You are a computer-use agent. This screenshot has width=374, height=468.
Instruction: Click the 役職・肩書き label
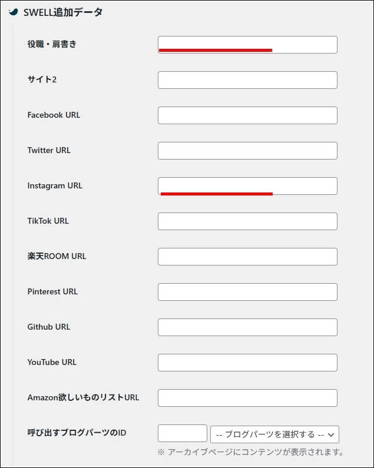(x=52, y=44)
